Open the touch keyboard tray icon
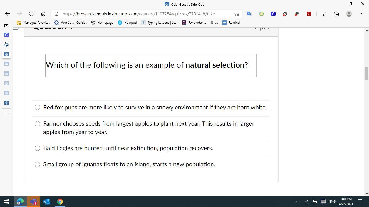Viewport: 369px width, 207px height. pyautogui.click(x=323, y=202)
